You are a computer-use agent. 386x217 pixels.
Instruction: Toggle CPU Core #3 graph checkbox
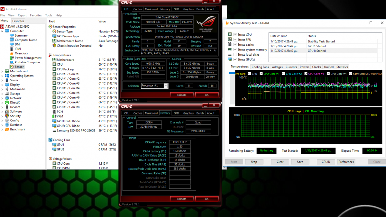306,74
